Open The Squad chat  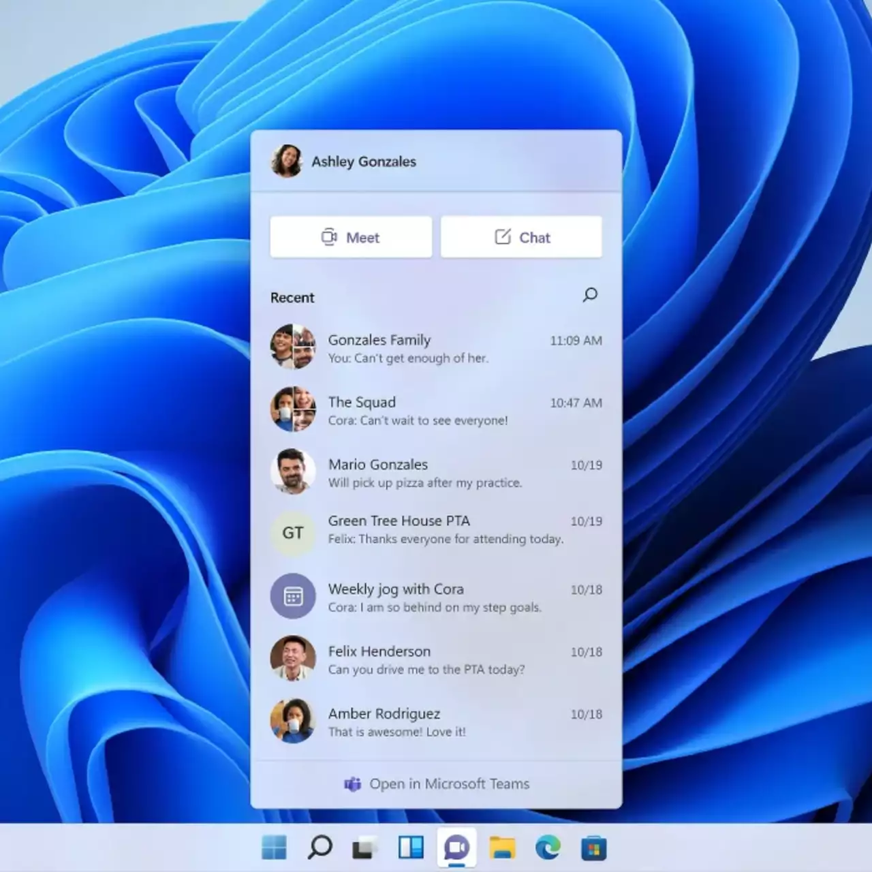[436, 410]
